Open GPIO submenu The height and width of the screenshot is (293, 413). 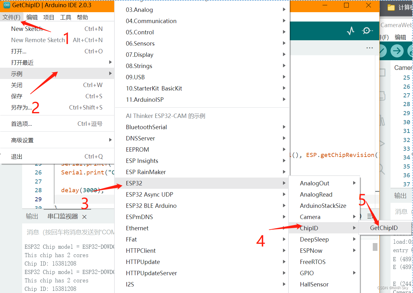(324, 273)
